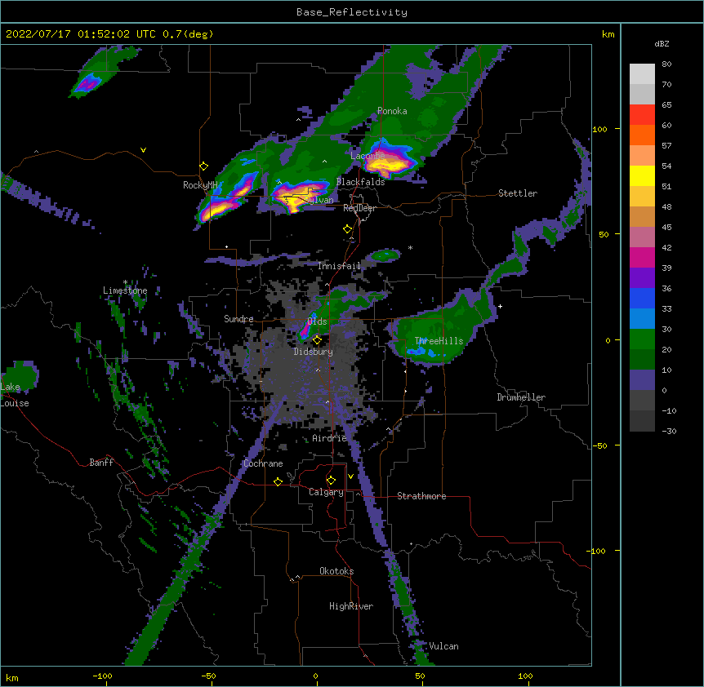This screenshot has height=687, width=704.
Task: Pick the slate 0–10 dBZ legend swatch
Action: click(x=642, y=380)
